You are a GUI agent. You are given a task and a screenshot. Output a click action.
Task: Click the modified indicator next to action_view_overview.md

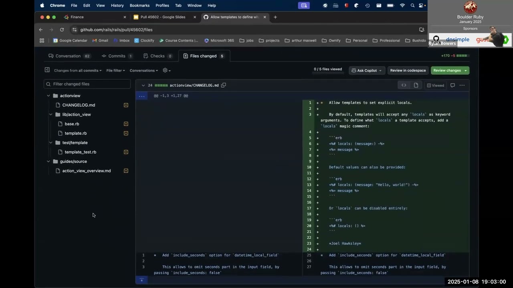126,171
